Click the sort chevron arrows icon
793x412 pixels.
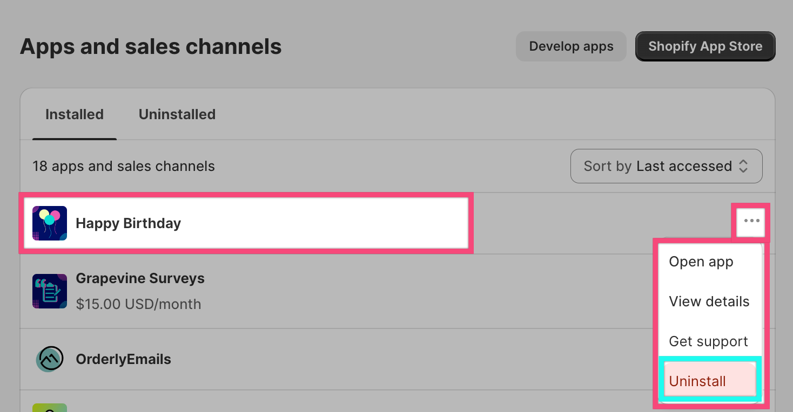pyautogui.click(x=743, y=166)
